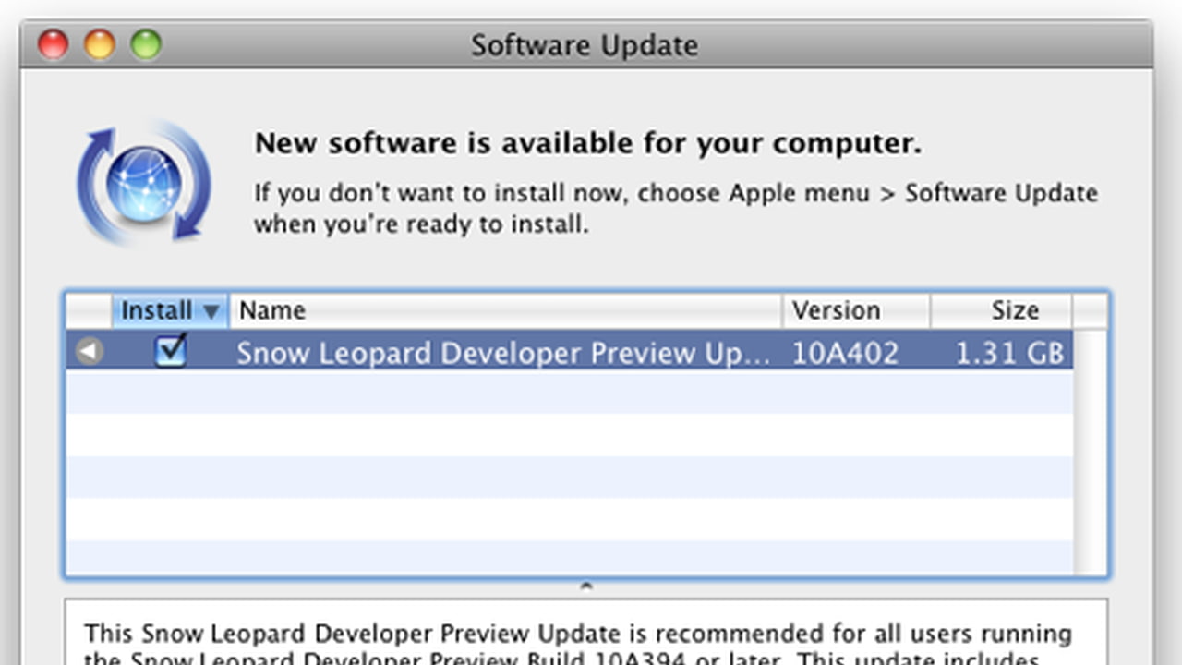Click the Software Update title bar text

tap(585, 45)
